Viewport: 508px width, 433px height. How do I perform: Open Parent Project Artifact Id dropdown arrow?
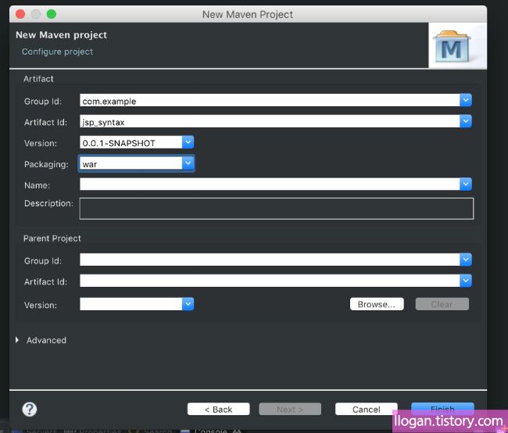(466, 281)
